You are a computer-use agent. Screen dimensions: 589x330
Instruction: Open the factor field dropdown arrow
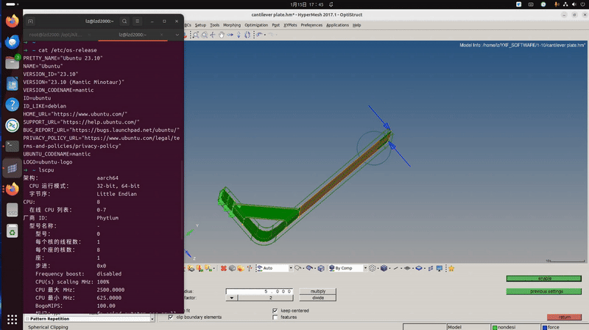[x=232, y=298]
